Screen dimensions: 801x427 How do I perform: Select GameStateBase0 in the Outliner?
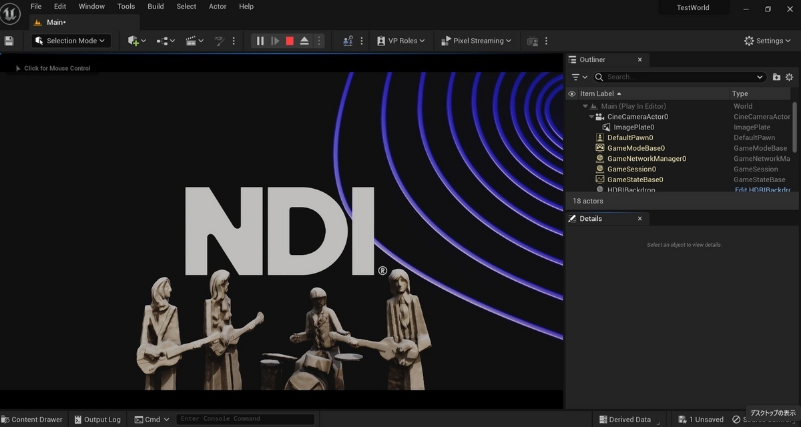click(x=635, y=179)
